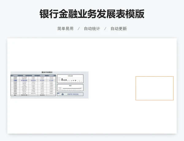Select highlighted cell 6738.035 in table
Image resolution: width=184 pixels, height=141 pixels.
coord(24,81)
